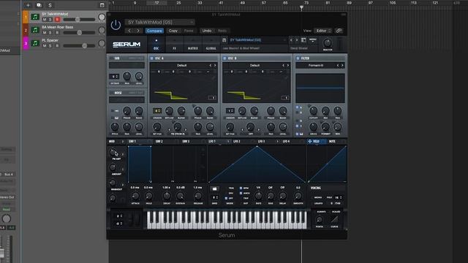Go to previous Logic plugin preset arrow
Viewport: 468px width, 263px height.
point(129,31)
